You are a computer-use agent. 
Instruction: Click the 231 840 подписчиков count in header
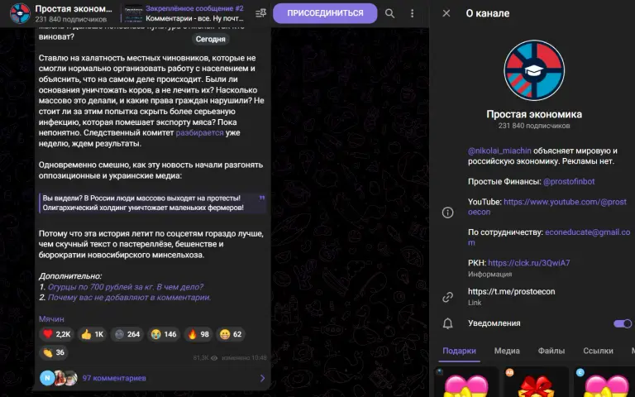[71, 19]
